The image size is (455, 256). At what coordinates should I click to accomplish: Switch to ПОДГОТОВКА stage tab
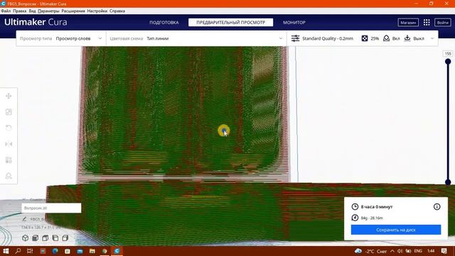(164, 22)
